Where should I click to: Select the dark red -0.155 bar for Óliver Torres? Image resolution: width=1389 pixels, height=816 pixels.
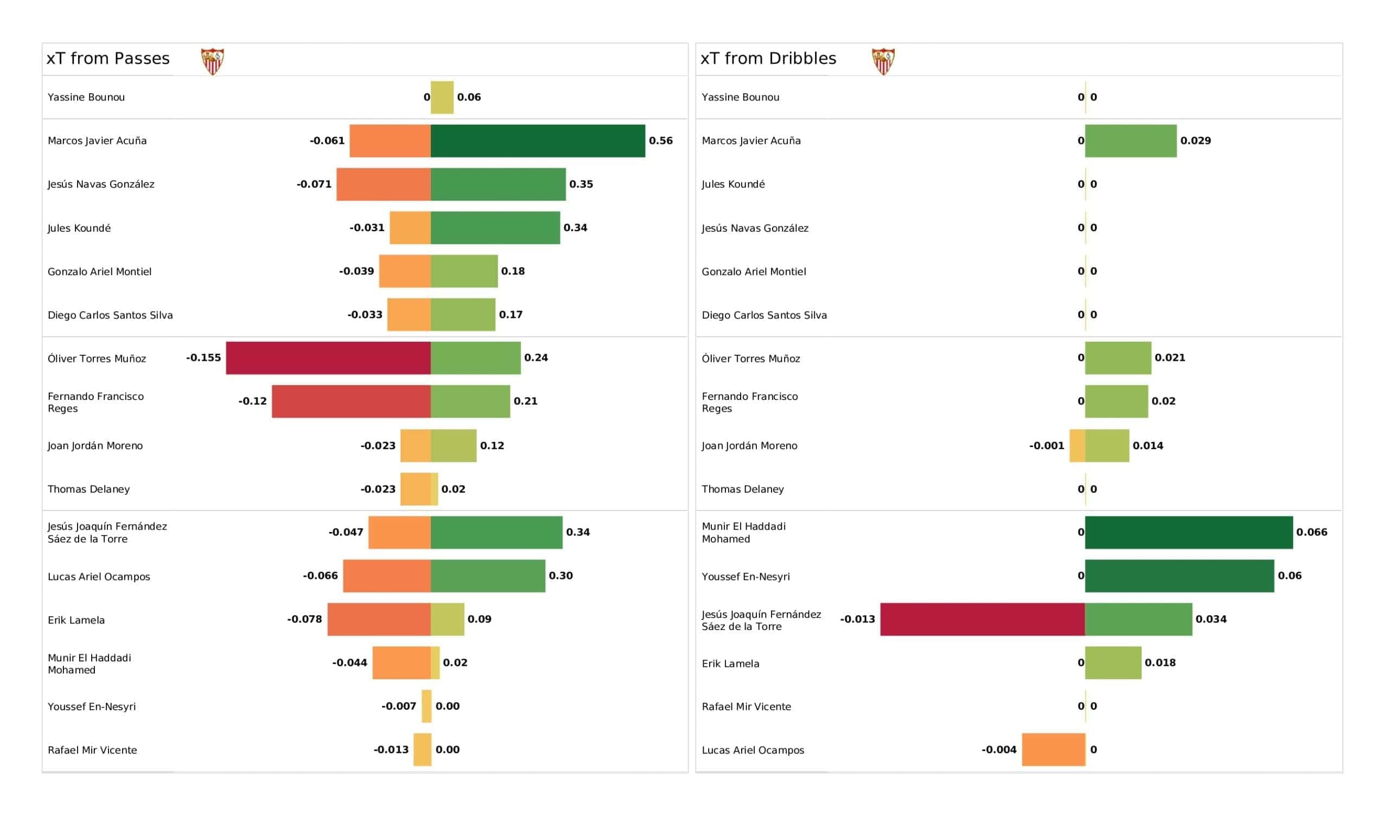pos(328,358)
